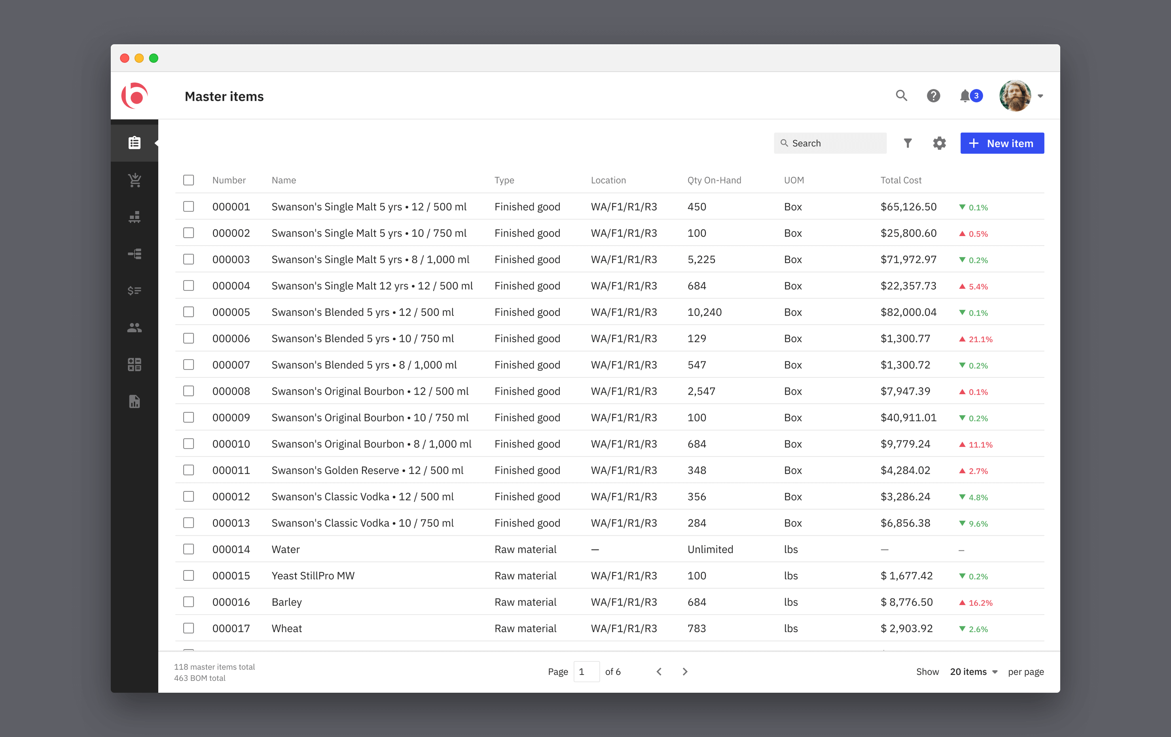The height and width of the screenshot is (737, 1171).
Task: Check the box for Water row
Action: (189, 549)
